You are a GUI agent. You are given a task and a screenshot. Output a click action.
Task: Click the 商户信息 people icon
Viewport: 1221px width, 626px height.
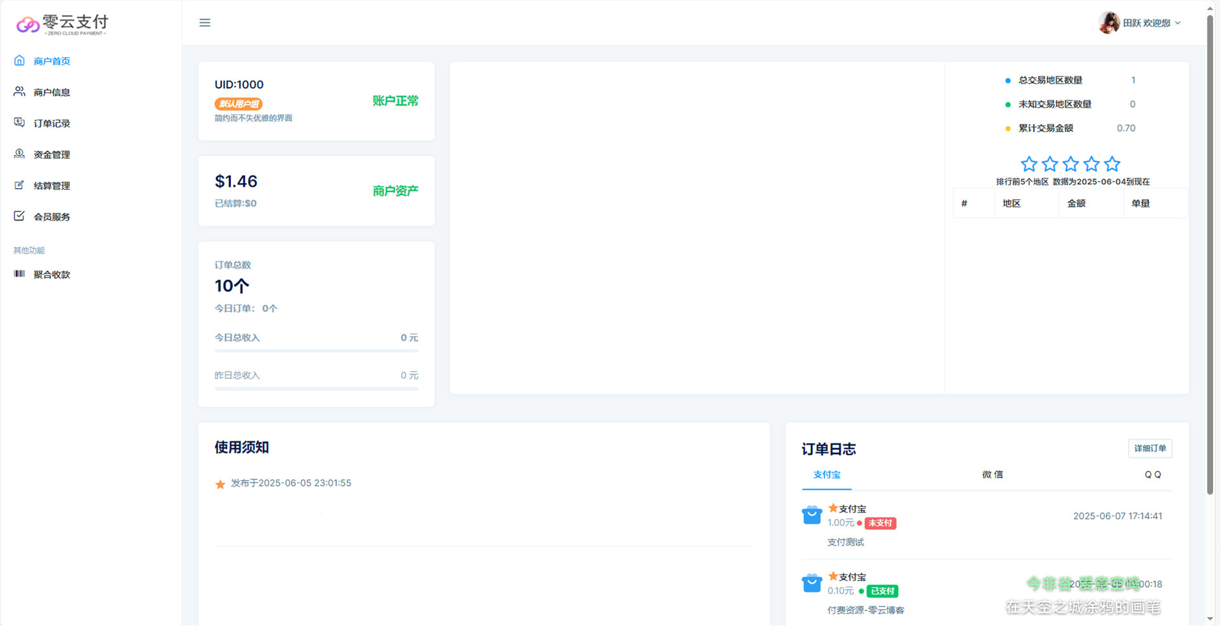tap(19, 91)
